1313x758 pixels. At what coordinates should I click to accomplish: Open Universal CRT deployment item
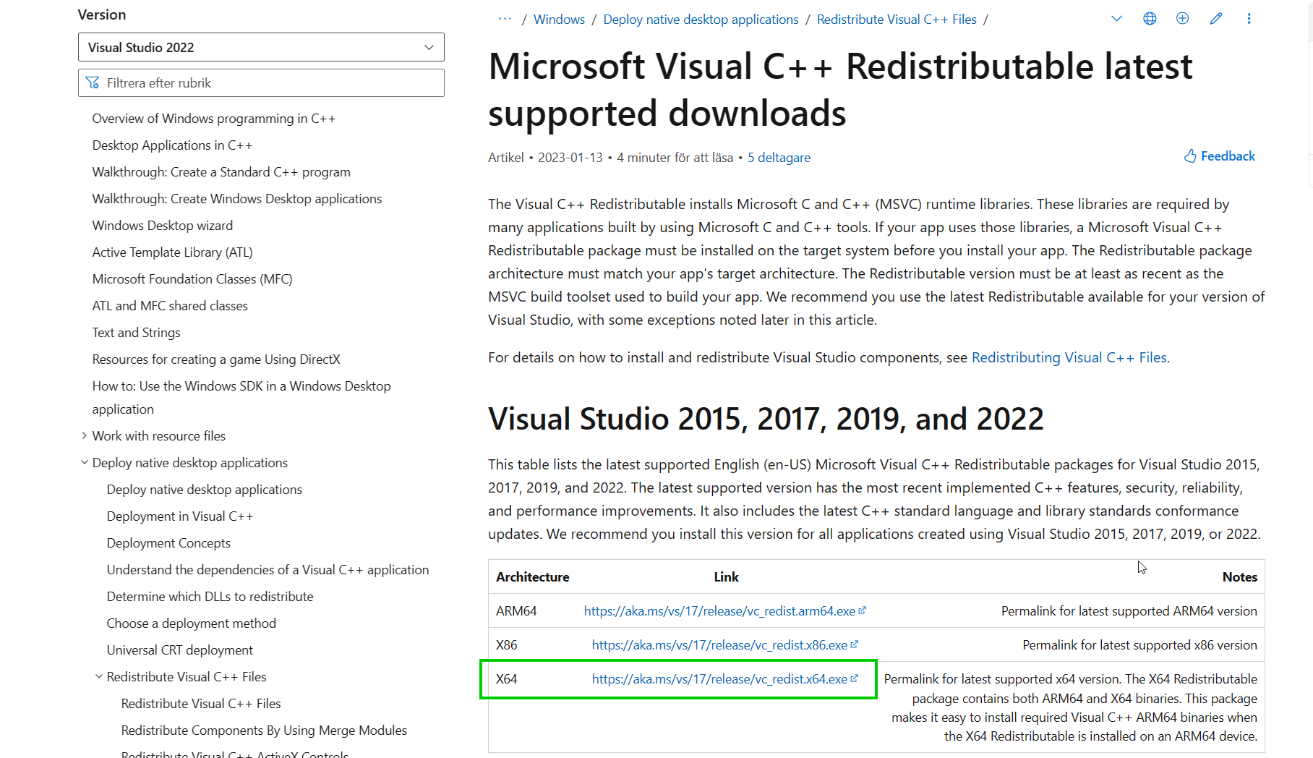(180, 650)
